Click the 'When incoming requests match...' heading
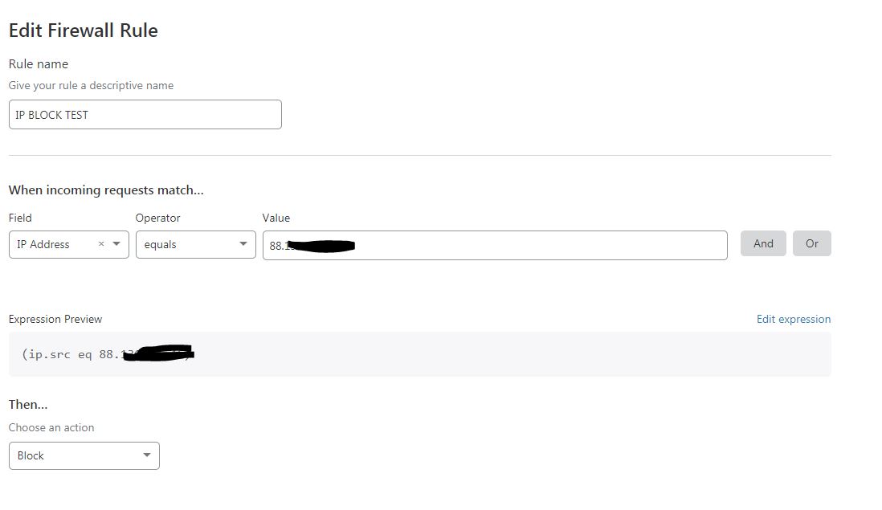The image size is (882, 510). [x=106, y=190]
